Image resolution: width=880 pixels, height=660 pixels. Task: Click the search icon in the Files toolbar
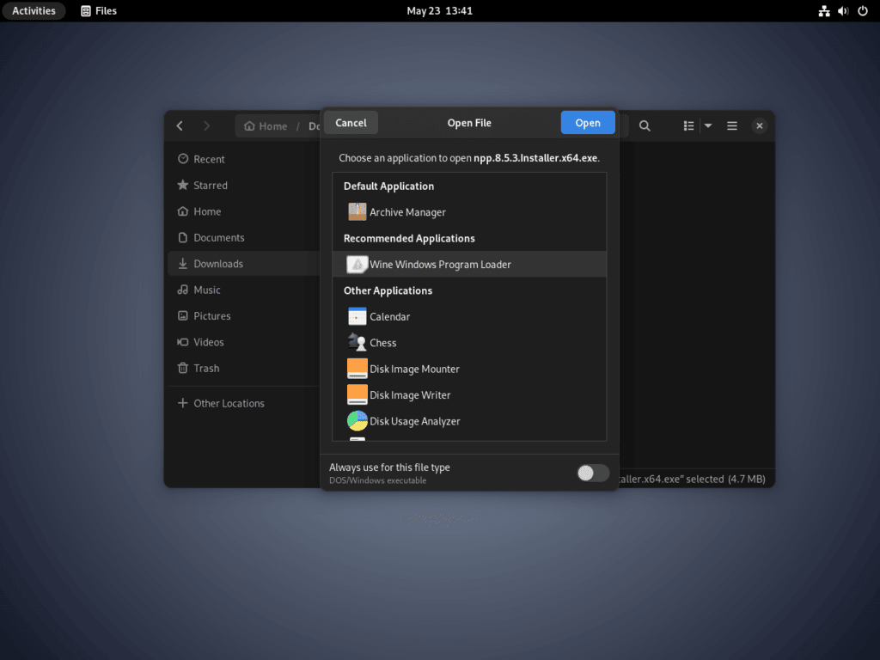645,125
